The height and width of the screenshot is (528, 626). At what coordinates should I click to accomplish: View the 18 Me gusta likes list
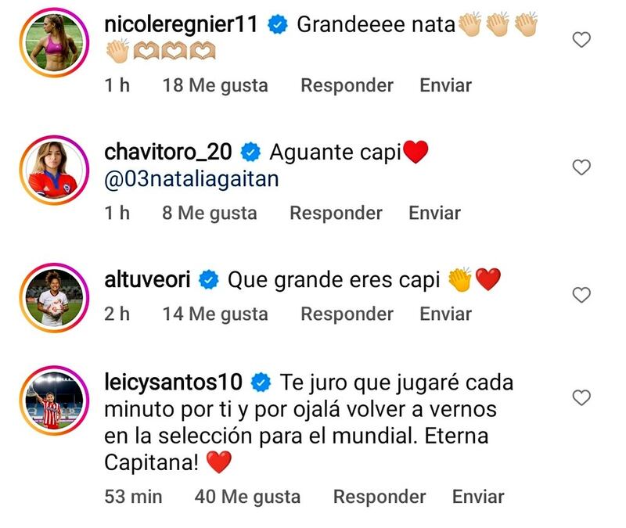[x=214, y=85]
